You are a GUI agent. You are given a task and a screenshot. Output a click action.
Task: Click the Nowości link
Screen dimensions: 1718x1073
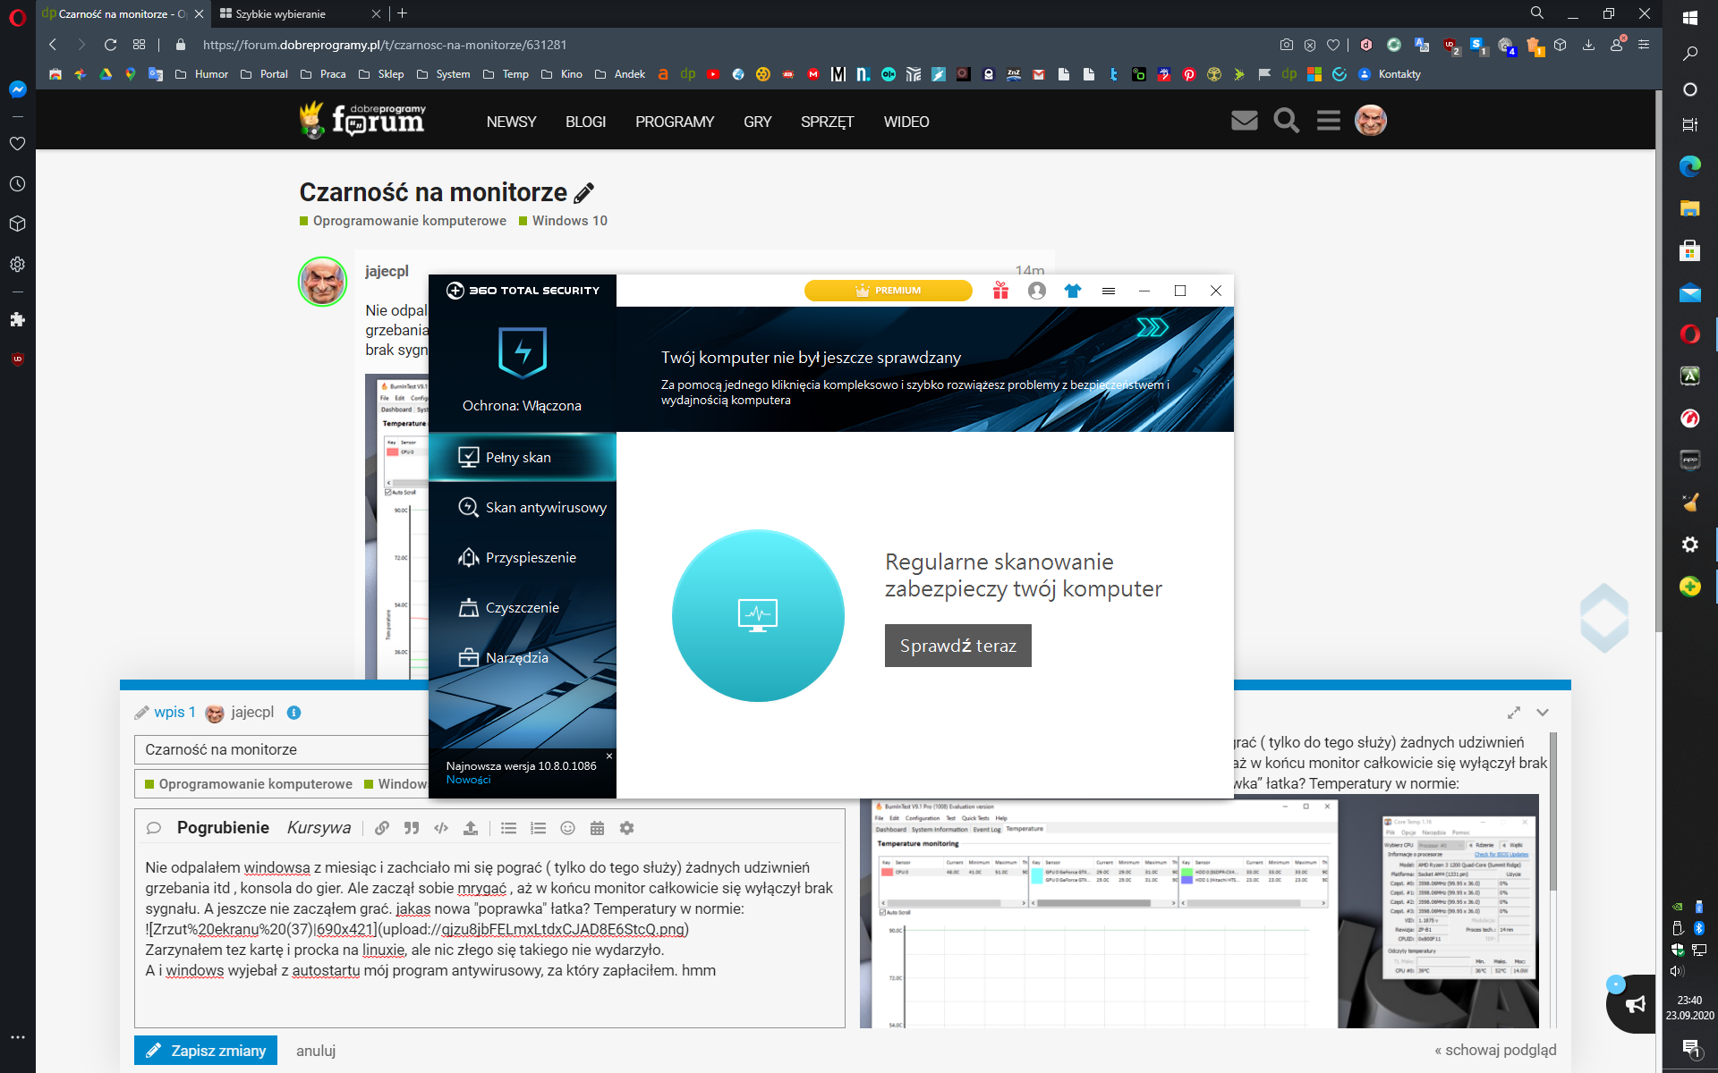468,780
